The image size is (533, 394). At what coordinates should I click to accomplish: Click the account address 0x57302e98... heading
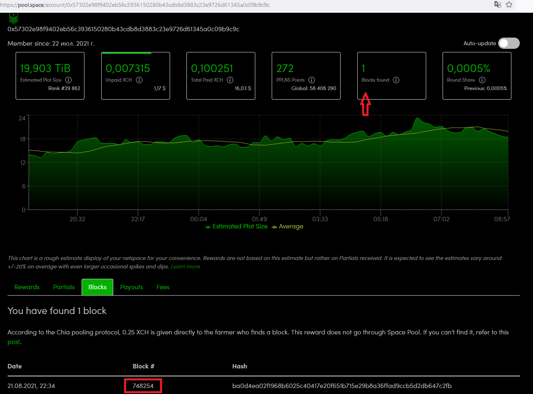pos(123,29)
